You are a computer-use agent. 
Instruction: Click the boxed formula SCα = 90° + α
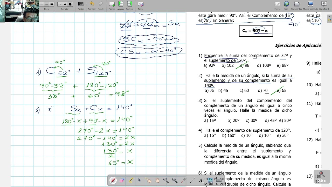pyautogui.click(x=149, y=40)
